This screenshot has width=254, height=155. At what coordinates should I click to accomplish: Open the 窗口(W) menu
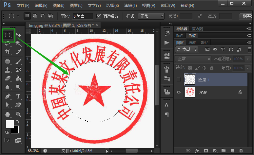168,6
